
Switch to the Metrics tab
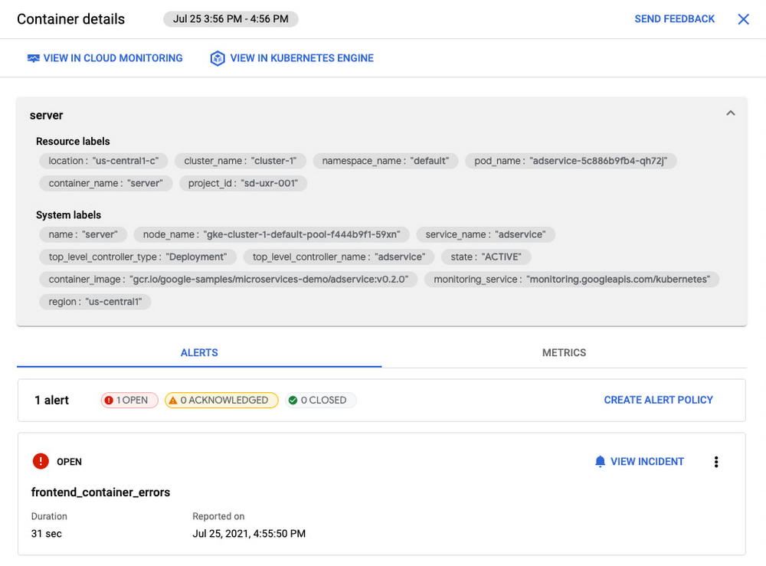564,352
